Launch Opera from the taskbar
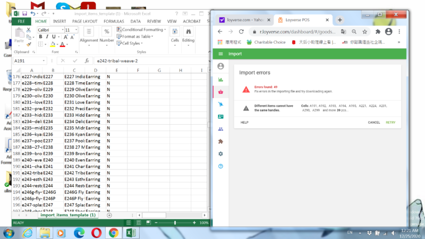This screenshot has height=239, width=425. [96, 233]
